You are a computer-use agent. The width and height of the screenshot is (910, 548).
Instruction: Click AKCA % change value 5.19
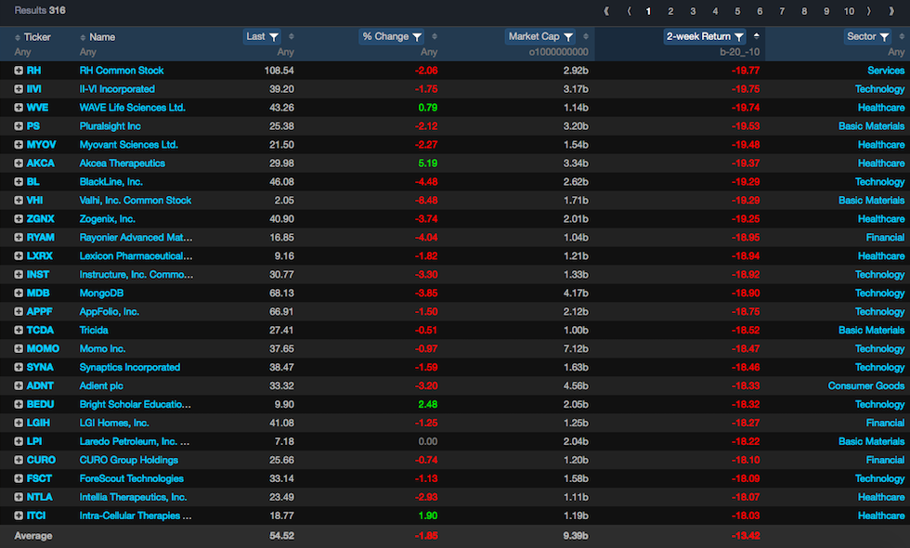click(x=428, y=163)
